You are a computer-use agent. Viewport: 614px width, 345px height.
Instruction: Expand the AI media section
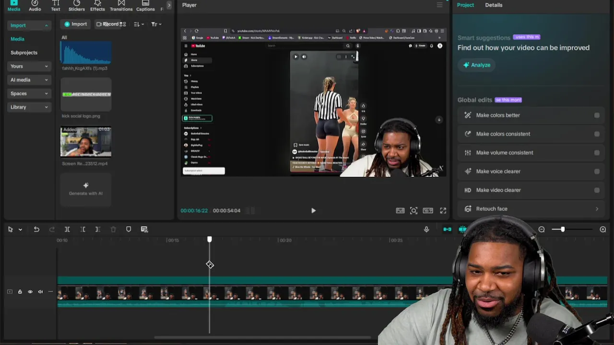[x=29, y=80]
